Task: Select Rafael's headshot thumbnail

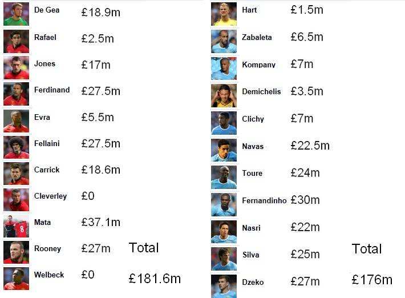Action: coord(17,41)
